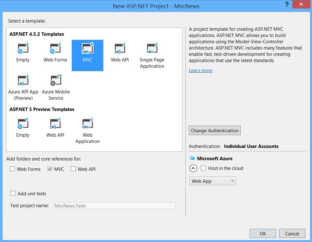312x242 pixels.
Task: Choose the ASP.NET 5 Web Application template icon
Action: (x=87, y=124)
